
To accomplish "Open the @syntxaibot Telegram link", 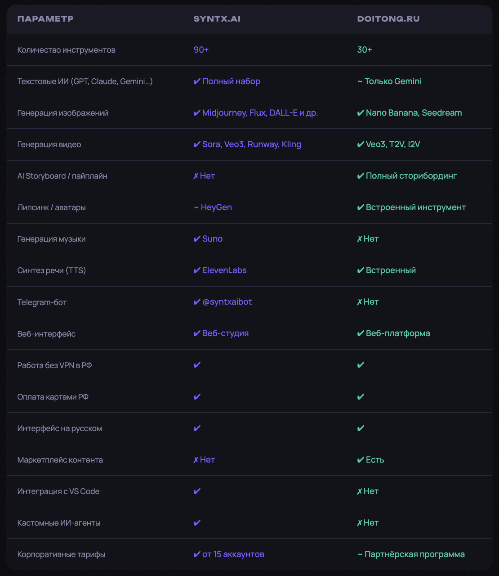I will (x=227, y=302).
